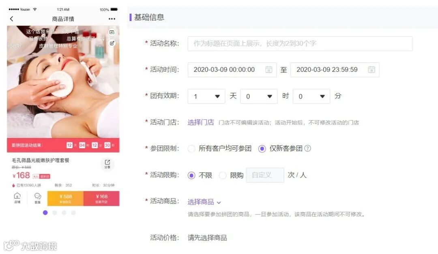Open the three-dots menu beside 商品详情

pyautogui.click(x=112, y=19)
